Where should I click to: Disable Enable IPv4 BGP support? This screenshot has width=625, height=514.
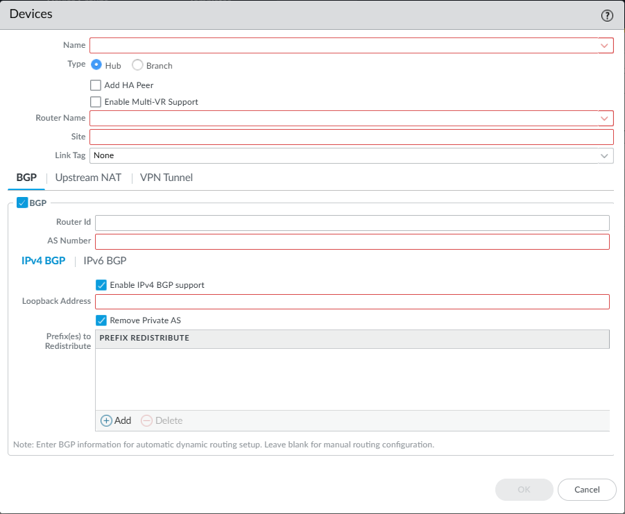pos(101,285)
